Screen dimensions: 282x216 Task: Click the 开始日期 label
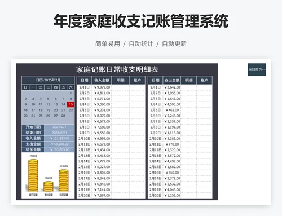click(33, 127)
